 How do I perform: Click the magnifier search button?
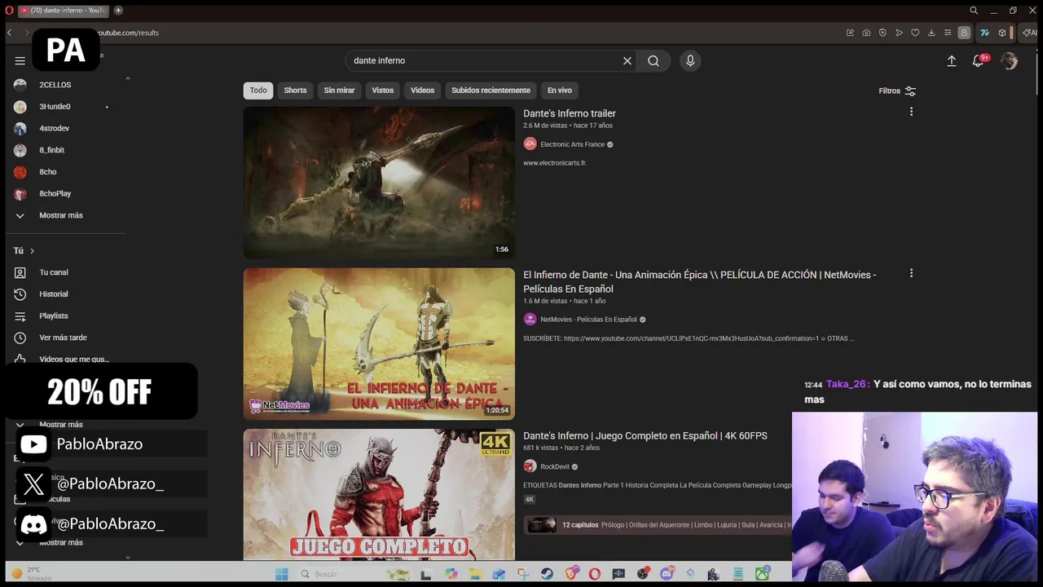(654, 60)
